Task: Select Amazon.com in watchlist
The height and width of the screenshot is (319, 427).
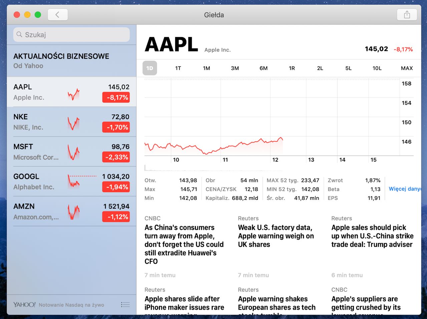Action: tap(71, 212)
